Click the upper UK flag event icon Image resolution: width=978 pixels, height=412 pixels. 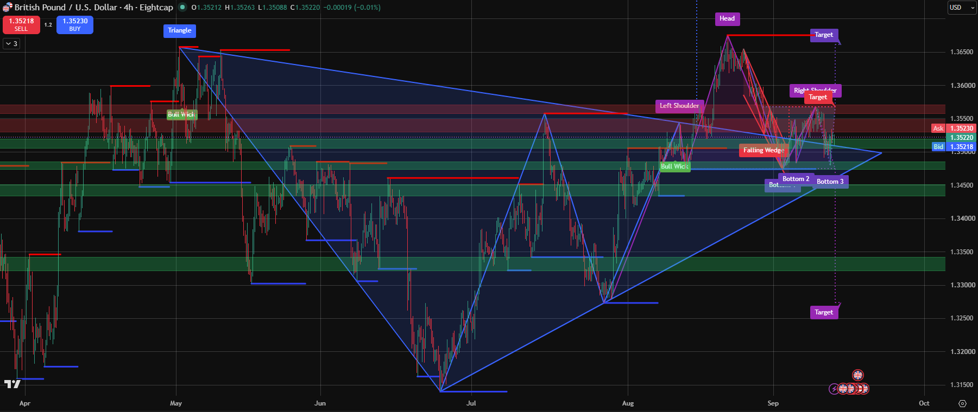(x=857, y=375)
